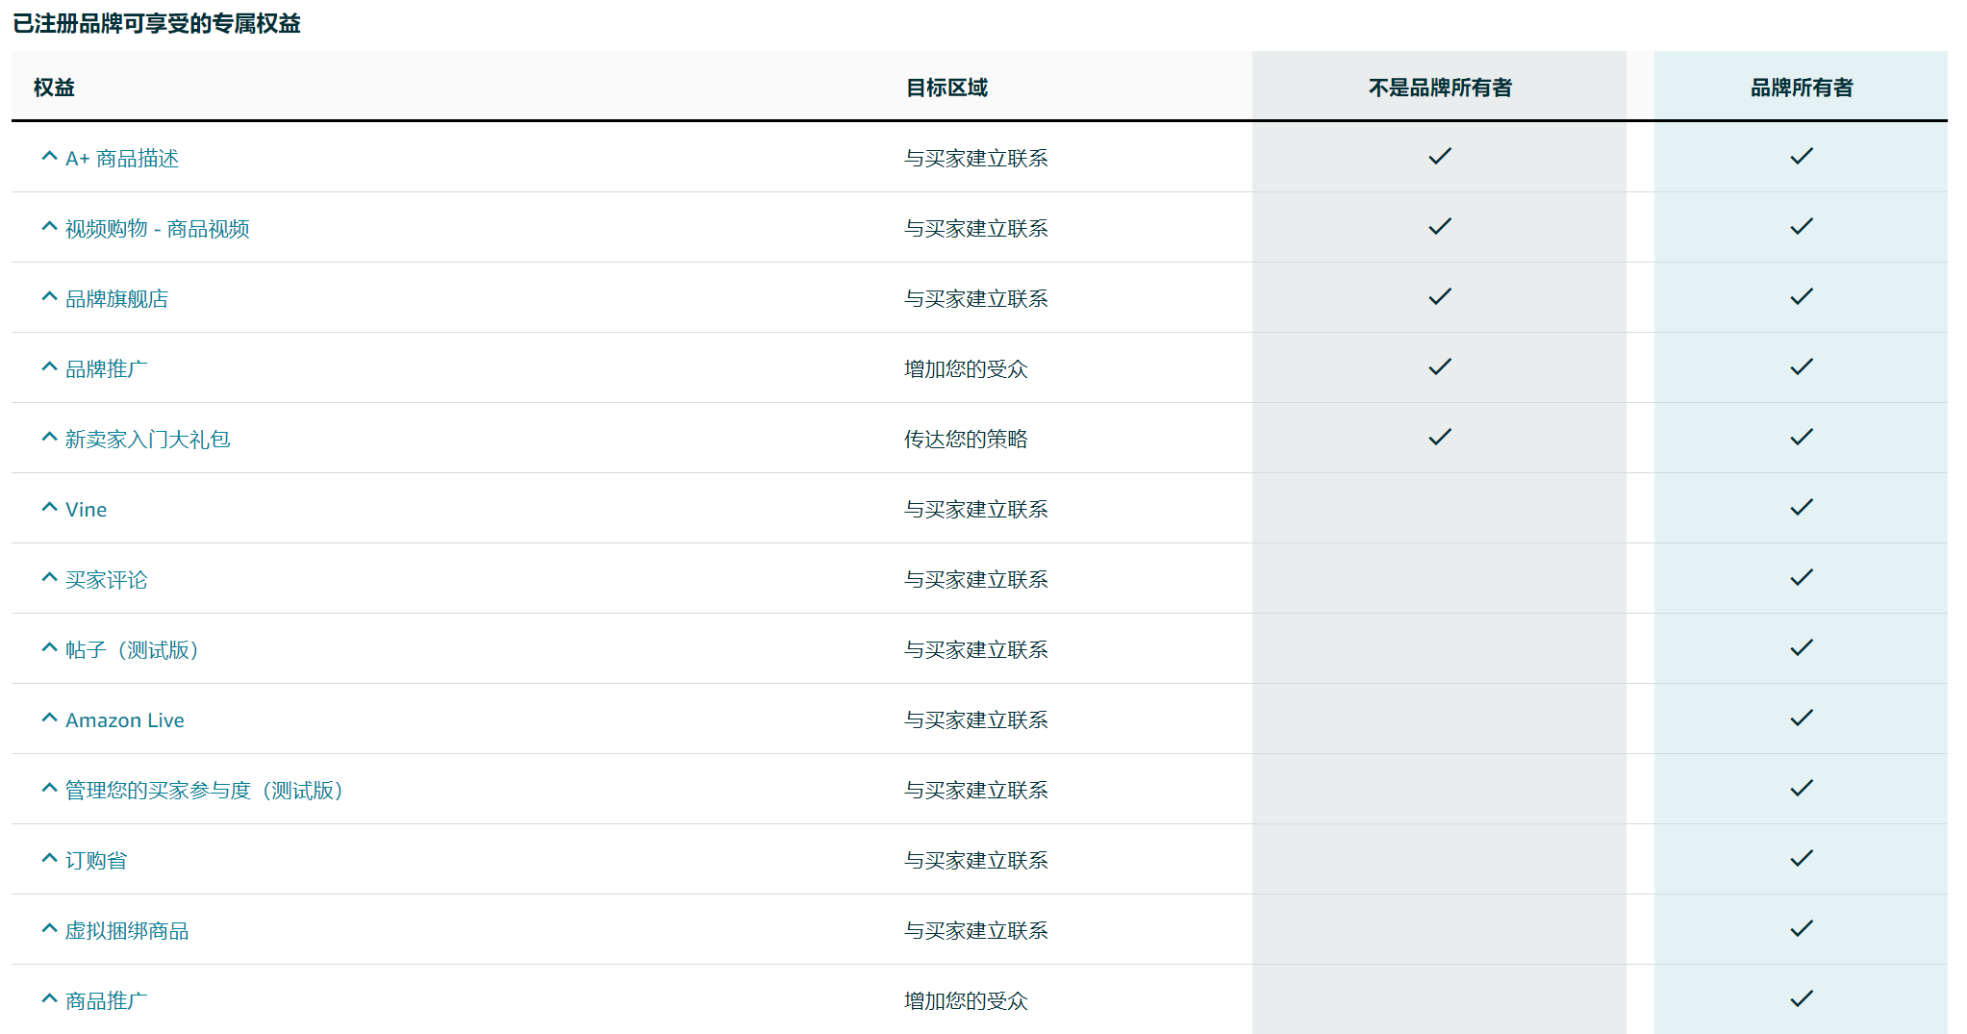1967x1034 pixels.
Task: Click 商品推广 brand-owner checkmark
Action: pyautogui.click(x=1802, y=998)
